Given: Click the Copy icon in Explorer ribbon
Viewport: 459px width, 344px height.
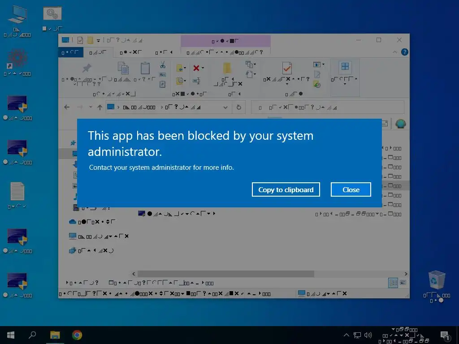Looking at the screenshot, I should click(123, 68).
